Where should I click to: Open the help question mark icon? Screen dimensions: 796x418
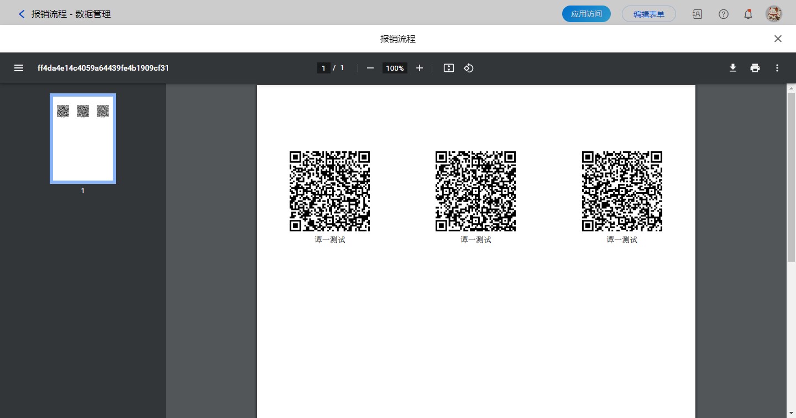point(724,14)
